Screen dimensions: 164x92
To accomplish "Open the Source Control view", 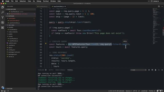I will coord(3,17).
